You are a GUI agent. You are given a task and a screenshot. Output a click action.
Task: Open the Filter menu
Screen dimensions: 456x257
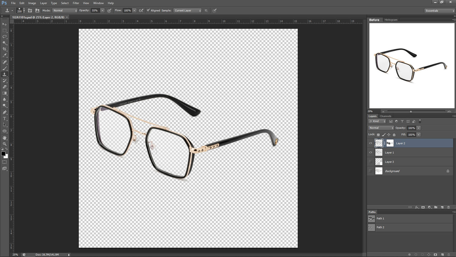point(76,3)
